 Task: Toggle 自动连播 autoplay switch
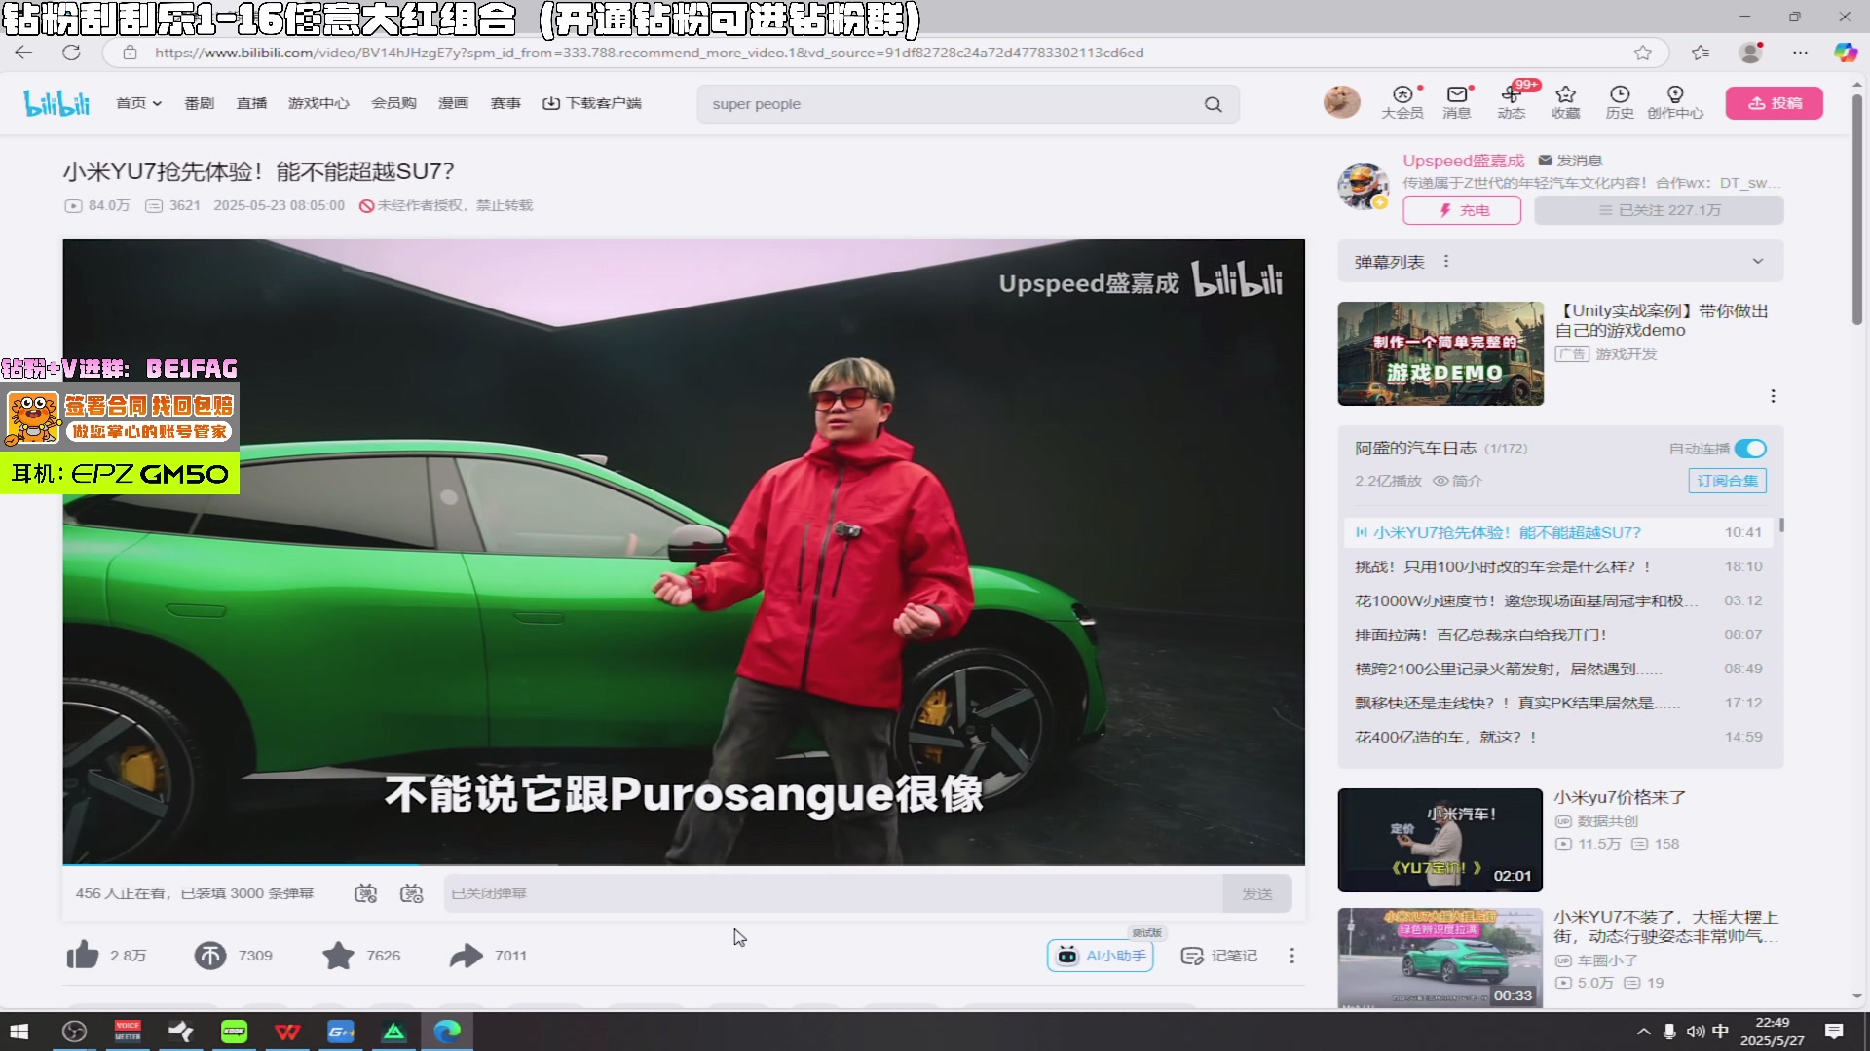[x=1750, y=449]
